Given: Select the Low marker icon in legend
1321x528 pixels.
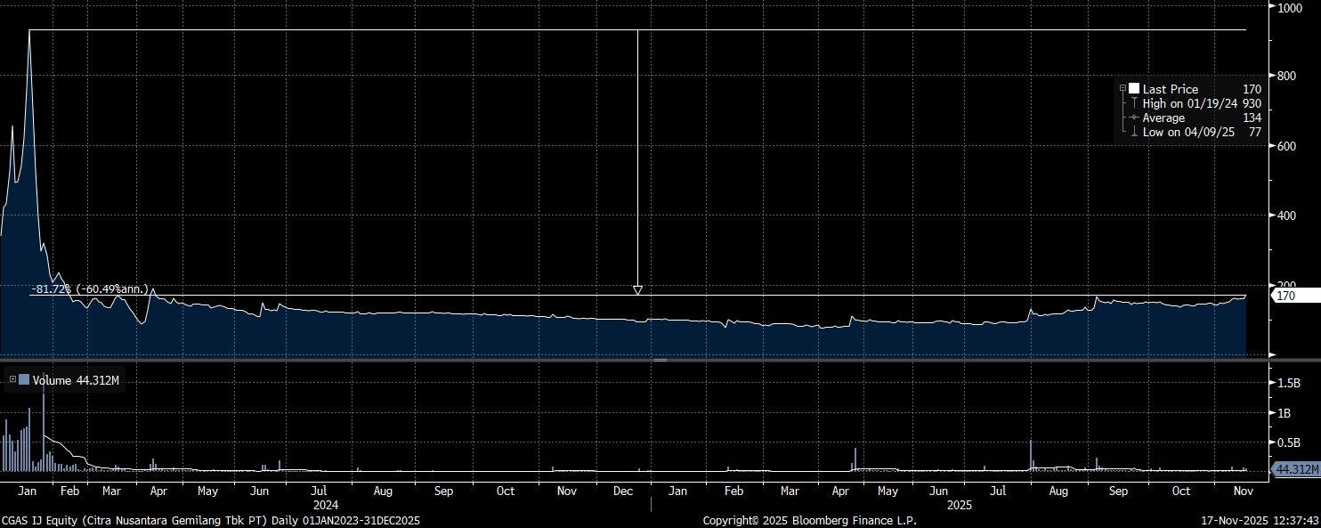Looking at the screenshot, I should click(x=1133, y=133).
